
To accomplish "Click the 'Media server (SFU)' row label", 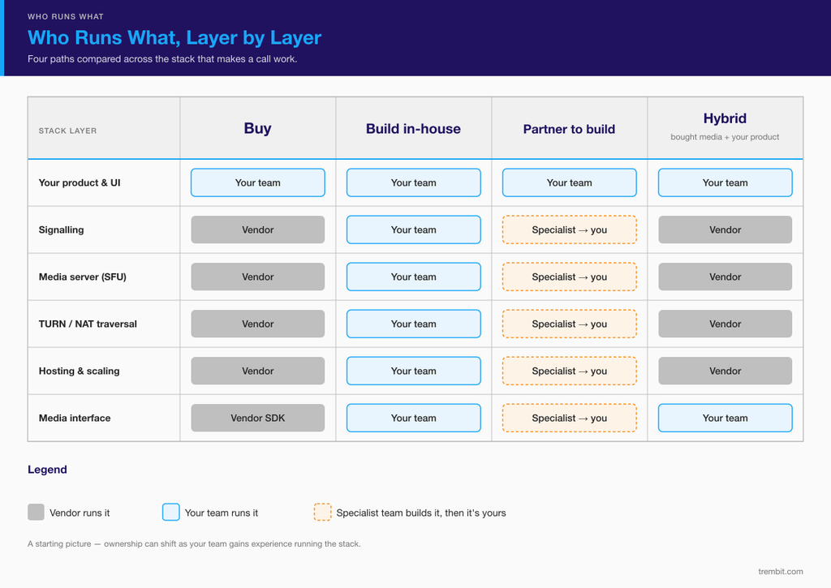I will 82,277.
